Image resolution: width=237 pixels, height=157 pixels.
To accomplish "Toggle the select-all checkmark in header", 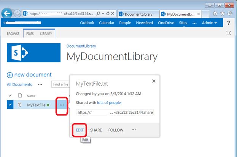I will [x=10, y=96].
